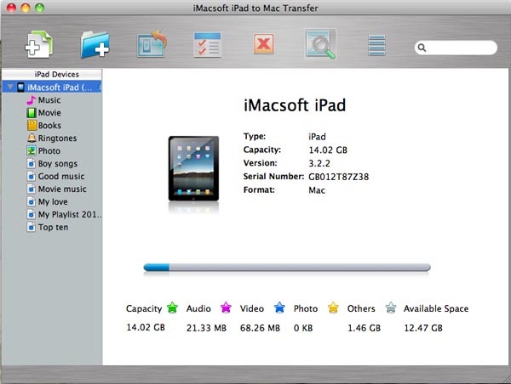Select the My Playlist 201.. entry
Screen dimensions: 511x384
pos(70,214)
